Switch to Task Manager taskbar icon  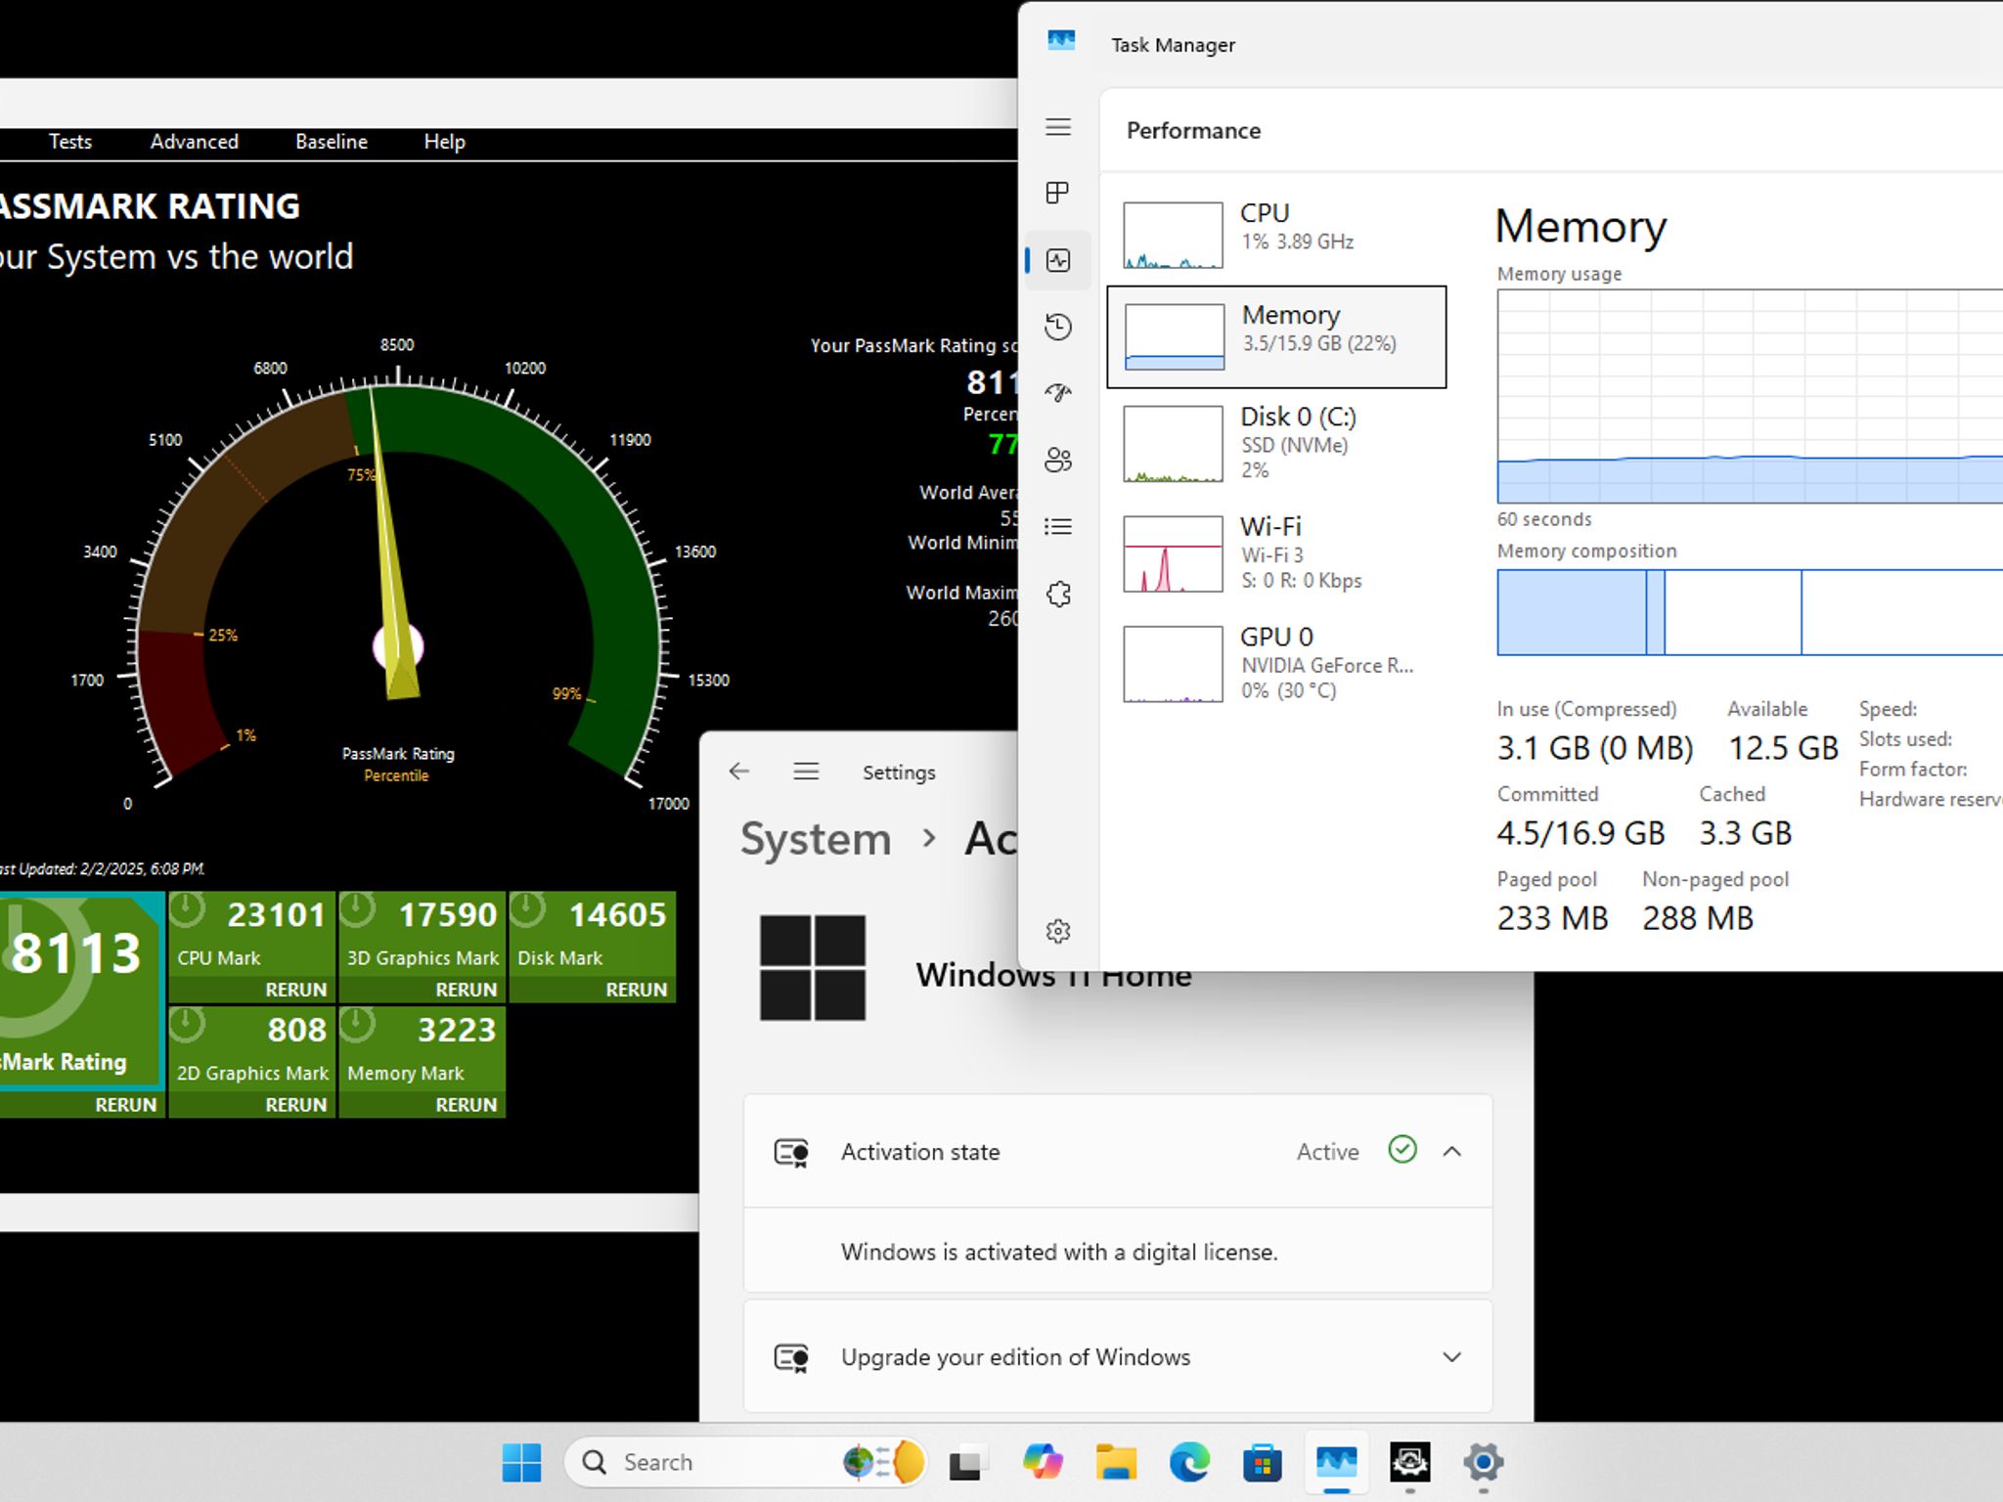pos(1336,1462)
